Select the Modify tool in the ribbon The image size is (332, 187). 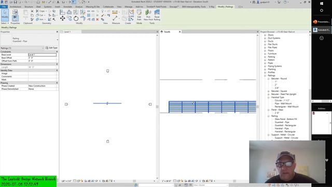point(5,15)
